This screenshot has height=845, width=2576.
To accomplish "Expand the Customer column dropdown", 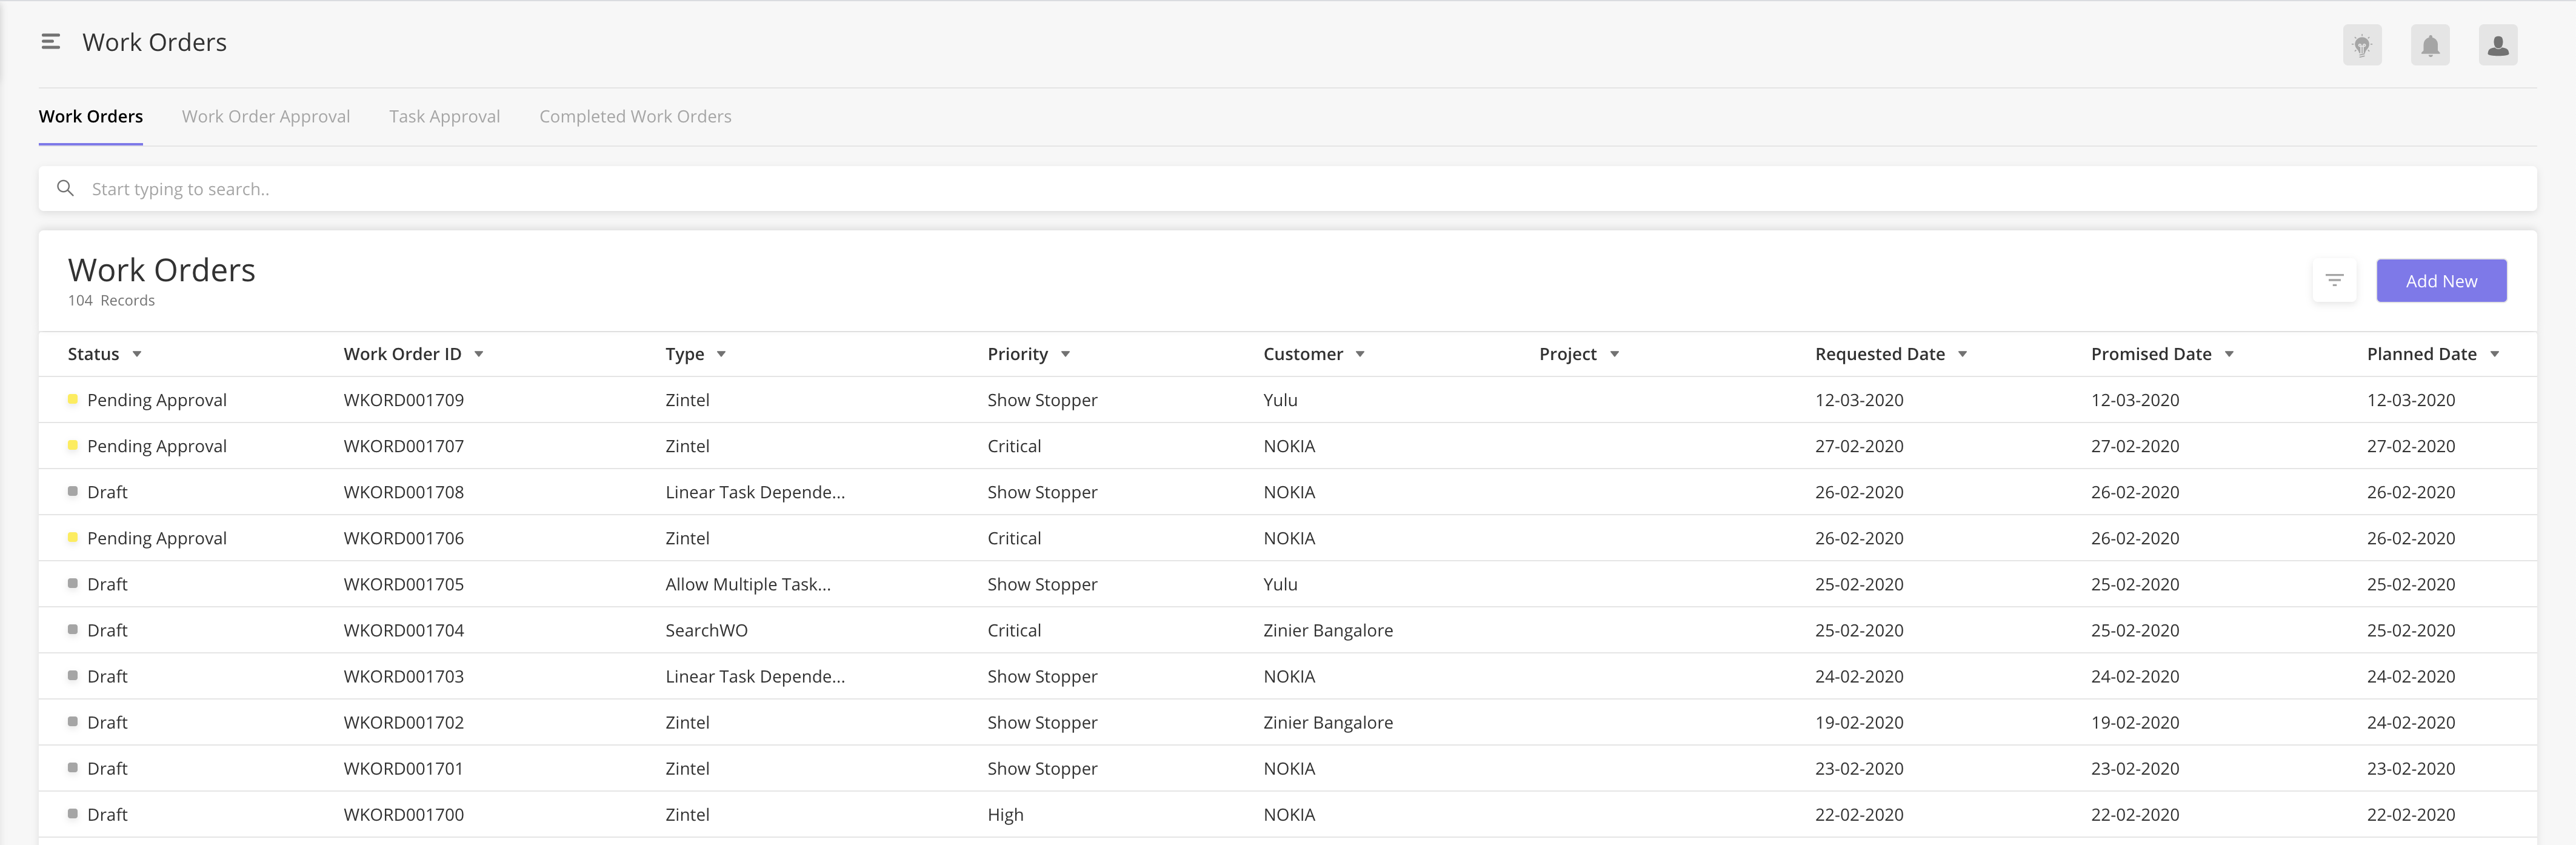I will [1360, 355].
